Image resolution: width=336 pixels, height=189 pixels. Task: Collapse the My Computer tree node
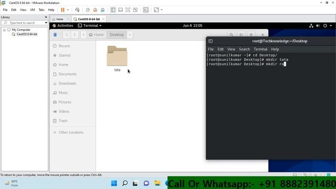4,30
